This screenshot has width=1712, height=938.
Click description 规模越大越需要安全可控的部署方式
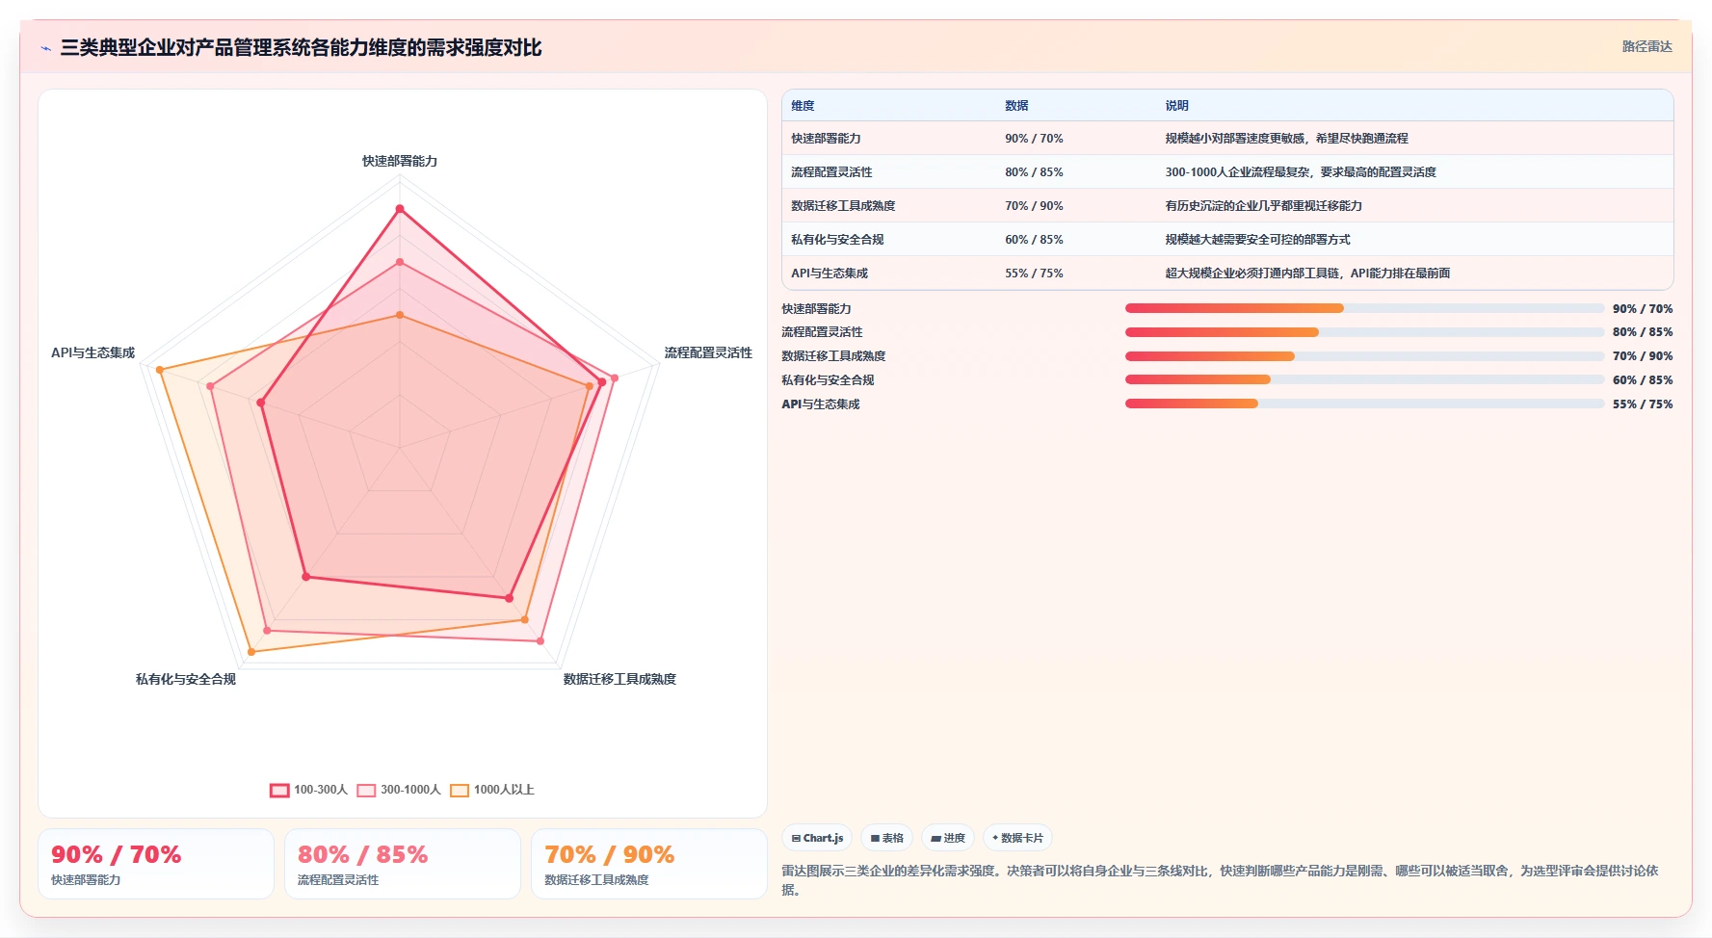1257,240
